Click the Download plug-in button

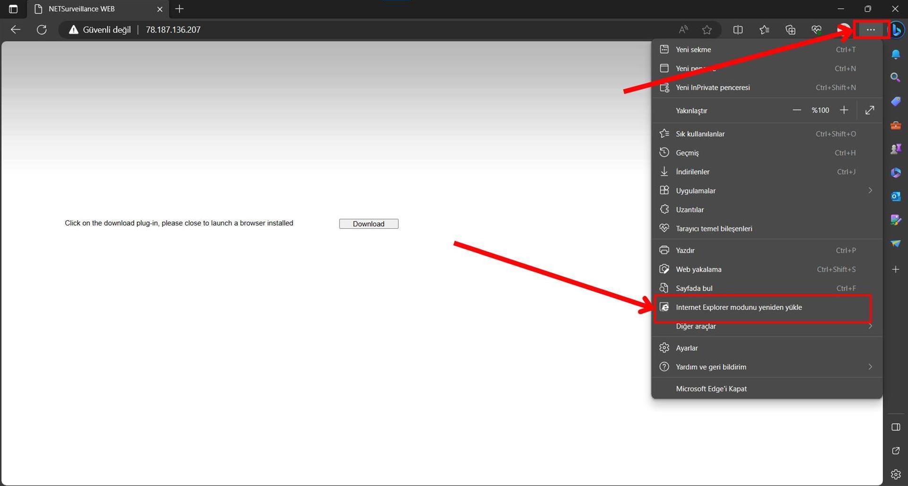pos(369,224)
